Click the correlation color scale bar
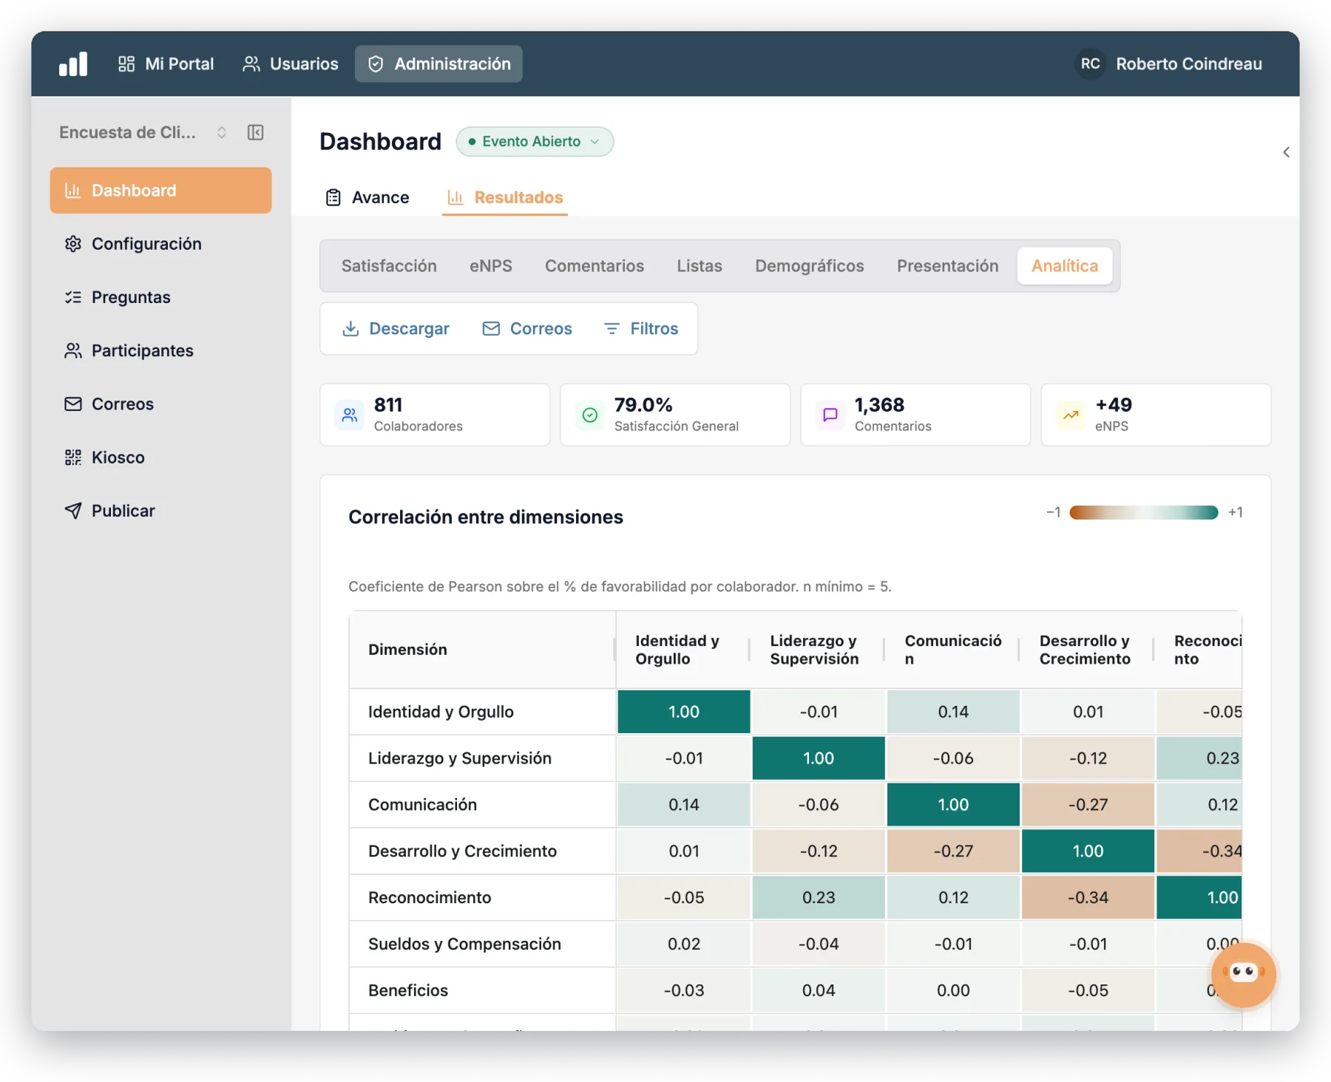 [1143, 513]
